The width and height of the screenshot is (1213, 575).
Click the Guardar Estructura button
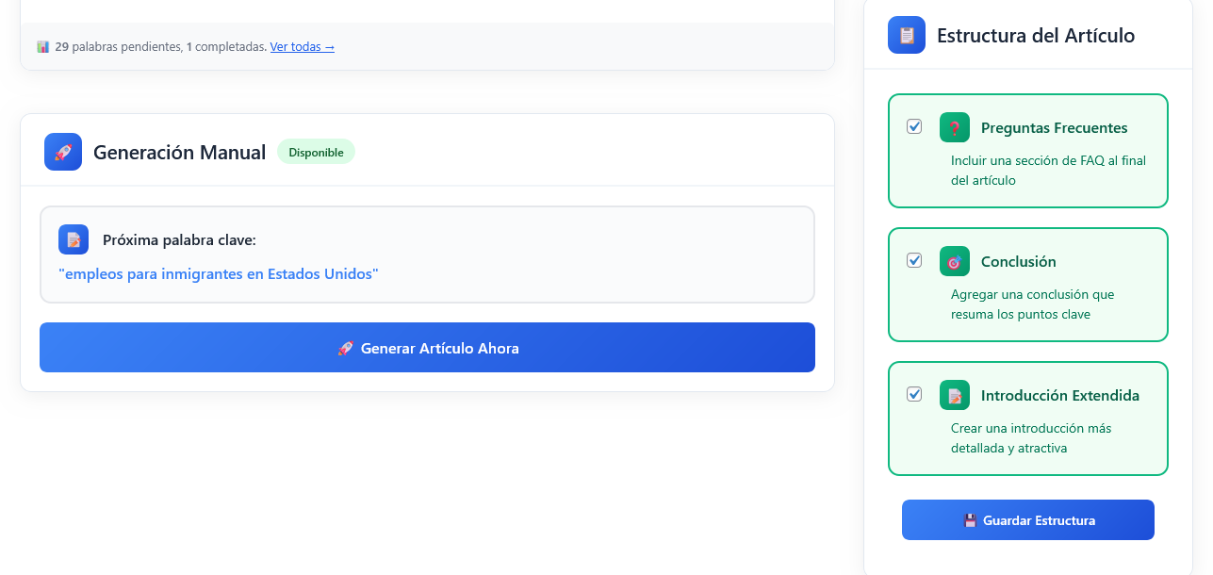tap(1027, 520)
